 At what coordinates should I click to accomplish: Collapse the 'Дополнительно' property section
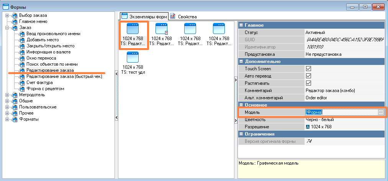pyautogui.click(x=241, y=61)
